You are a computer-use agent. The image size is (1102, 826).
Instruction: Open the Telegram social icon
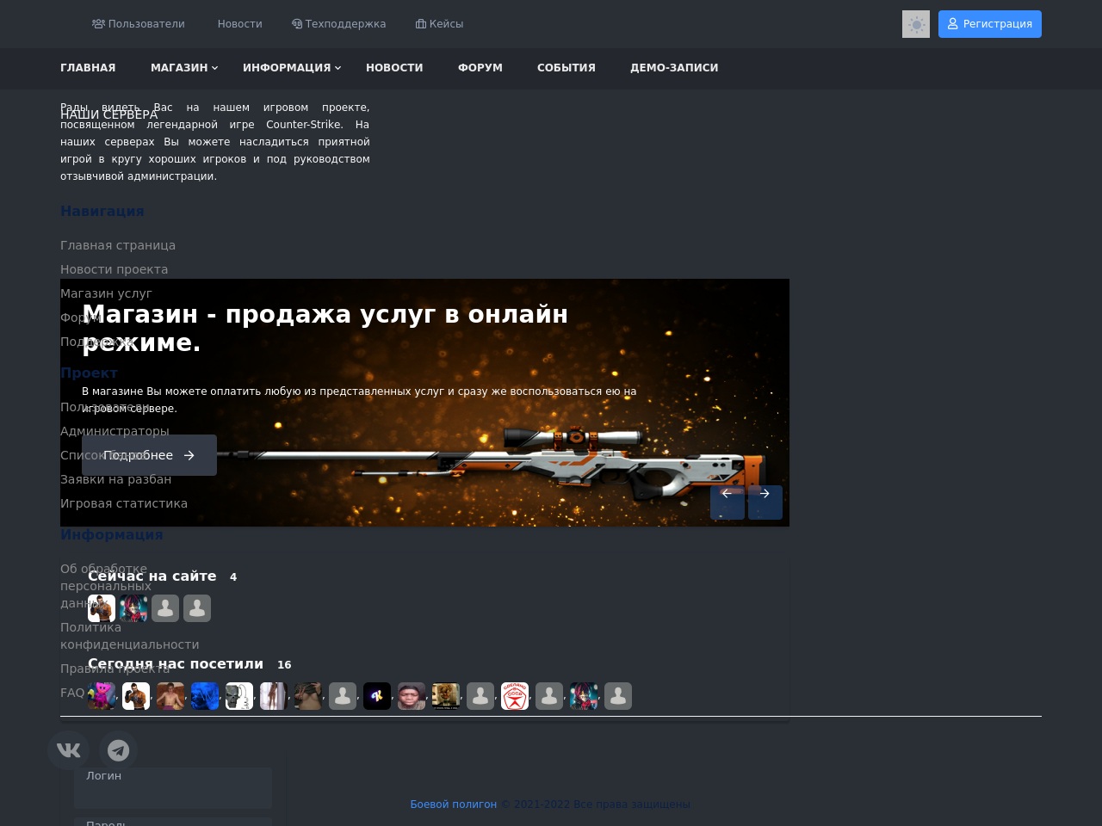coord(118,750)
